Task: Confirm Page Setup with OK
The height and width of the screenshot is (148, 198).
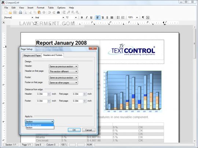Action: [74, 130]
